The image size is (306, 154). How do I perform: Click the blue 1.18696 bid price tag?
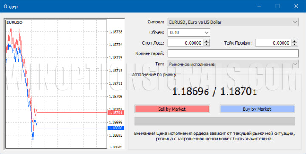(x=116, y=128)
